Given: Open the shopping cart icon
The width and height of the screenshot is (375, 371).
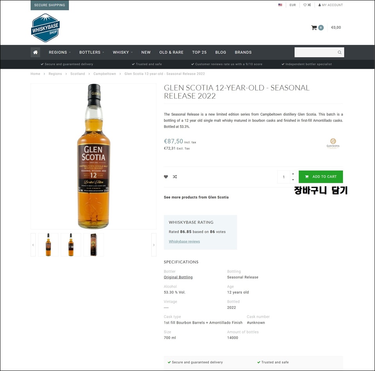Looking at the screenshot, I should coord(314,28).
